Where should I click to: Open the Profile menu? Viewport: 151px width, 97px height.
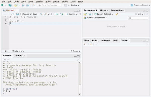coord(65,2)
